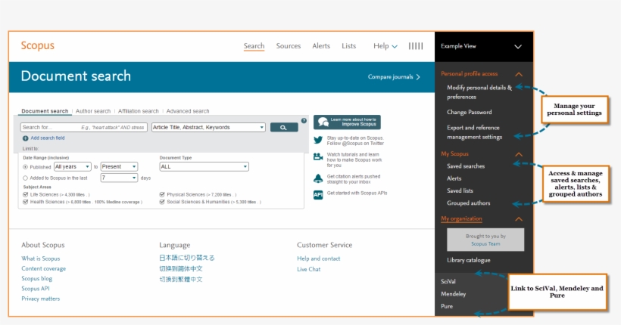Uncheck the Life Sciences checkbox
This screenshot has height=325, width=621.
click(25, 194)
